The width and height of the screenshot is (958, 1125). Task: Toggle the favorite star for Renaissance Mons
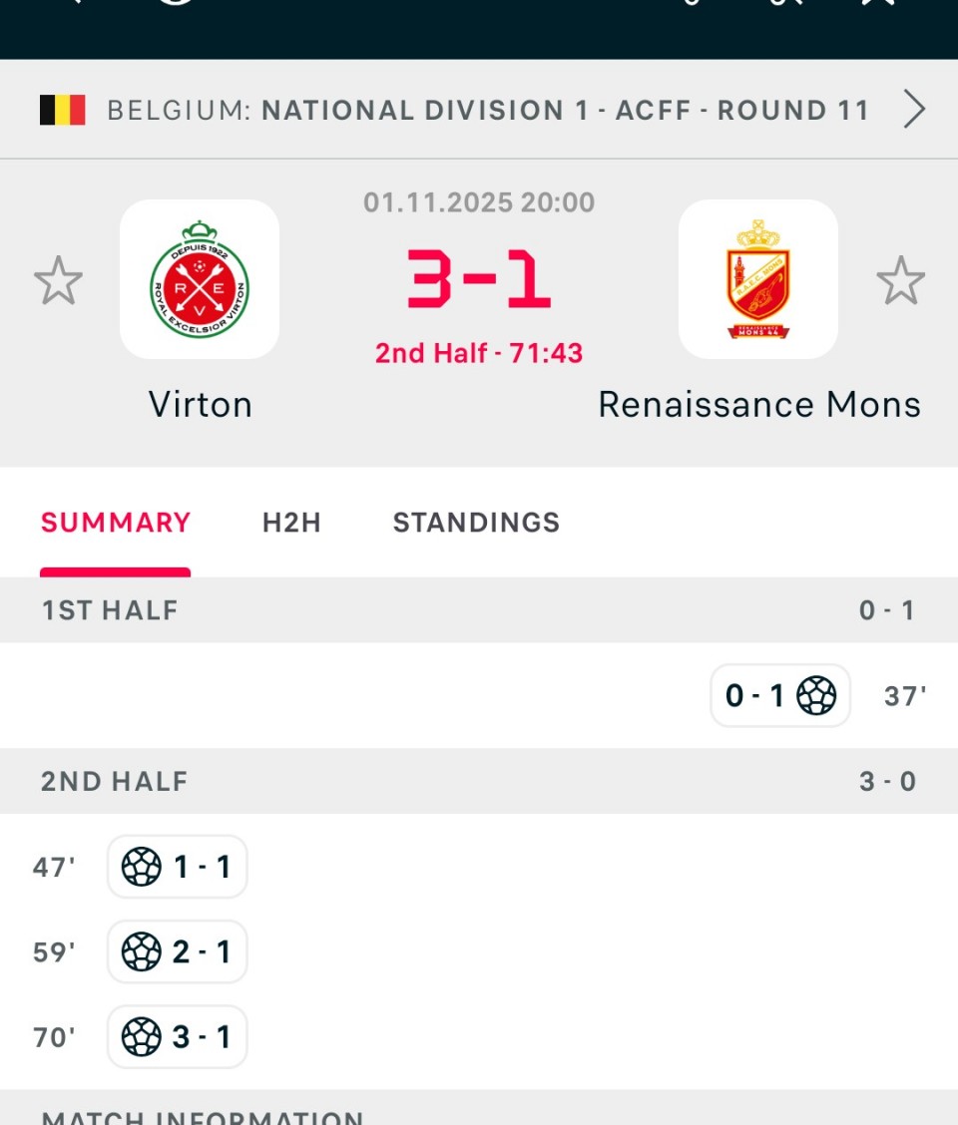click(900, 280)
